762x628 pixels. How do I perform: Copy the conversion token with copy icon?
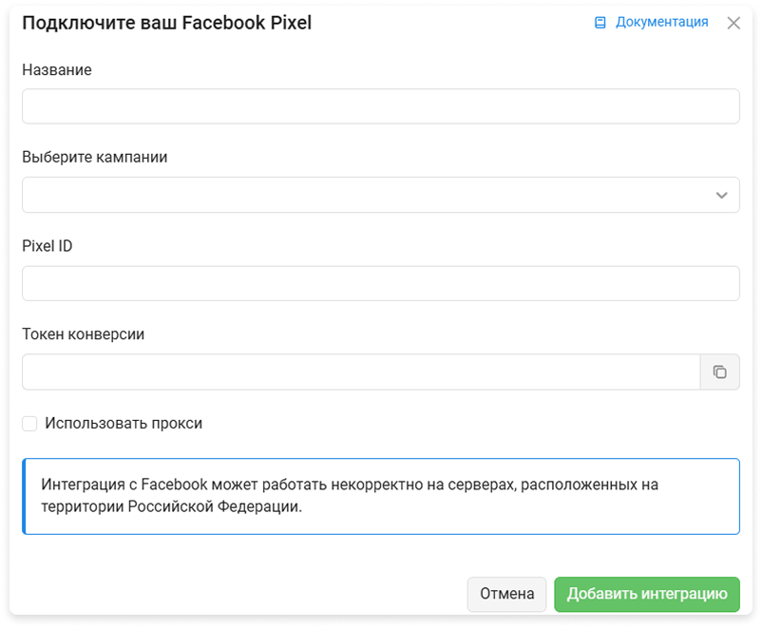(720, 371)
